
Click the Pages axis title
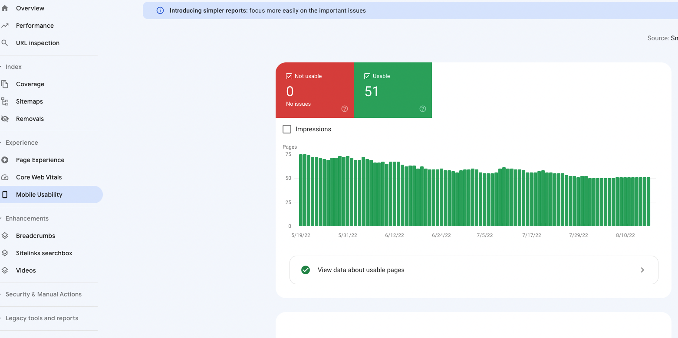tap(290, 147)
